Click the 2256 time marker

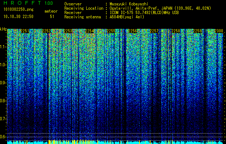[133, 31]
